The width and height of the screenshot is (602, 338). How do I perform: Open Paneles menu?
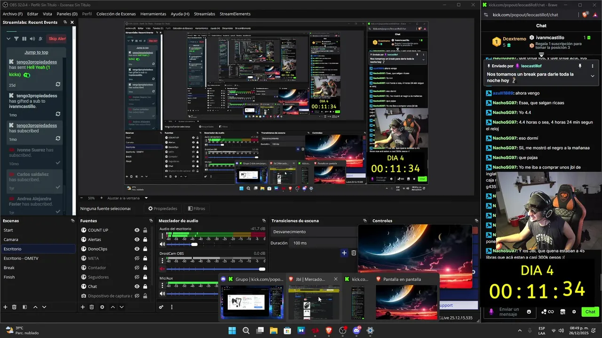[x=67, y=14]
